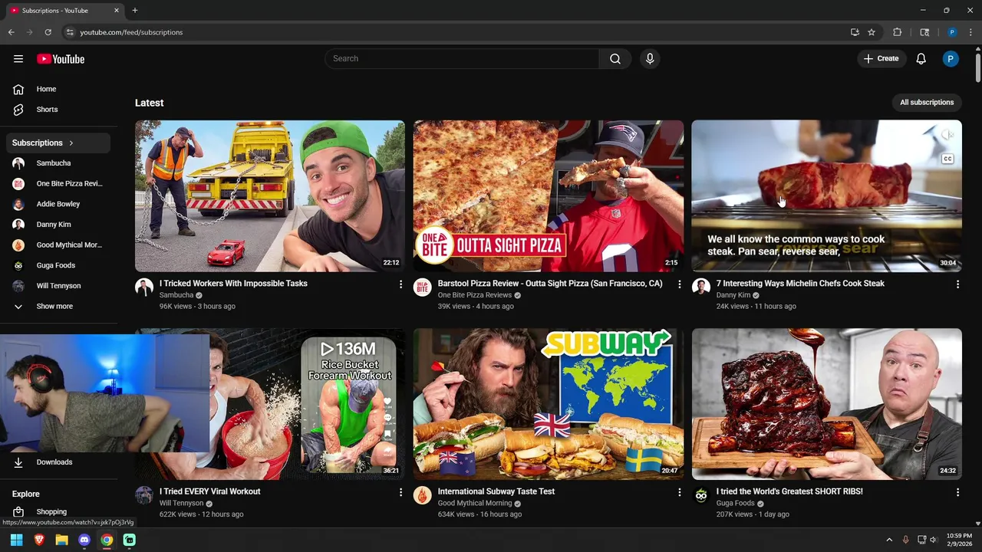Click the Create button
982x552 pixels.
click(x=881, y=59)
